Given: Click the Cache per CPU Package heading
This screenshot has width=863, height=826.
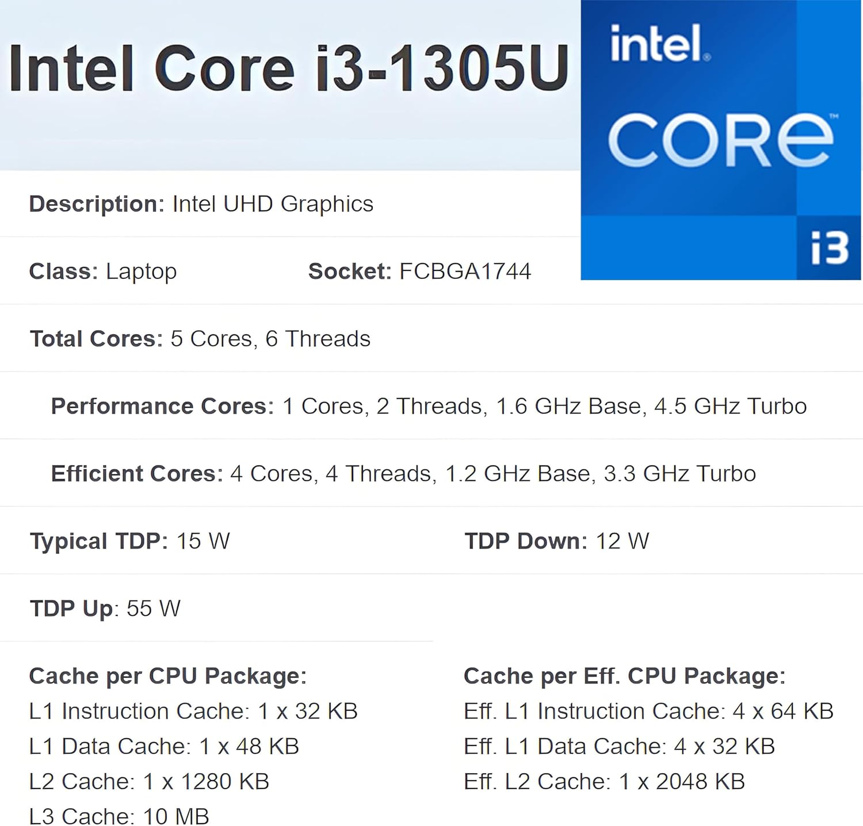Looking at the screenshot, I should [x=168, y=676].
